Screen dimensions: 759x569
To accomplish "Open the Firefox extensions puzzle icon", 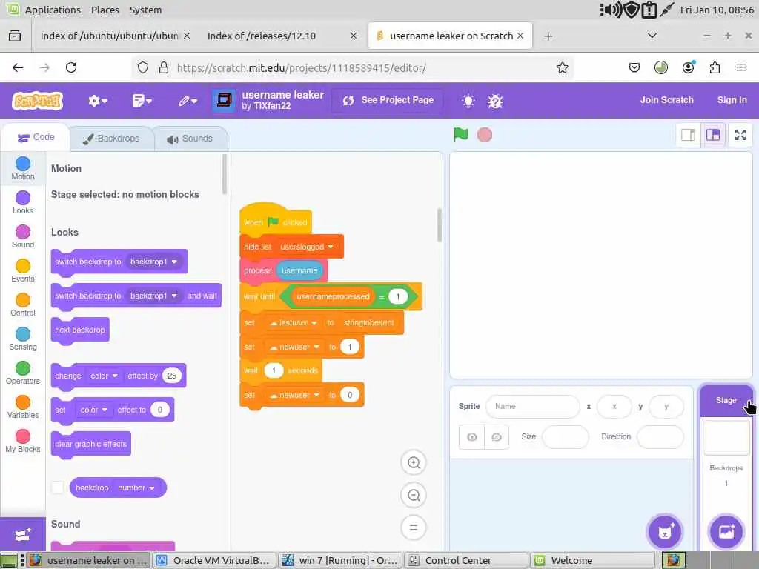I will pos(715,67).
